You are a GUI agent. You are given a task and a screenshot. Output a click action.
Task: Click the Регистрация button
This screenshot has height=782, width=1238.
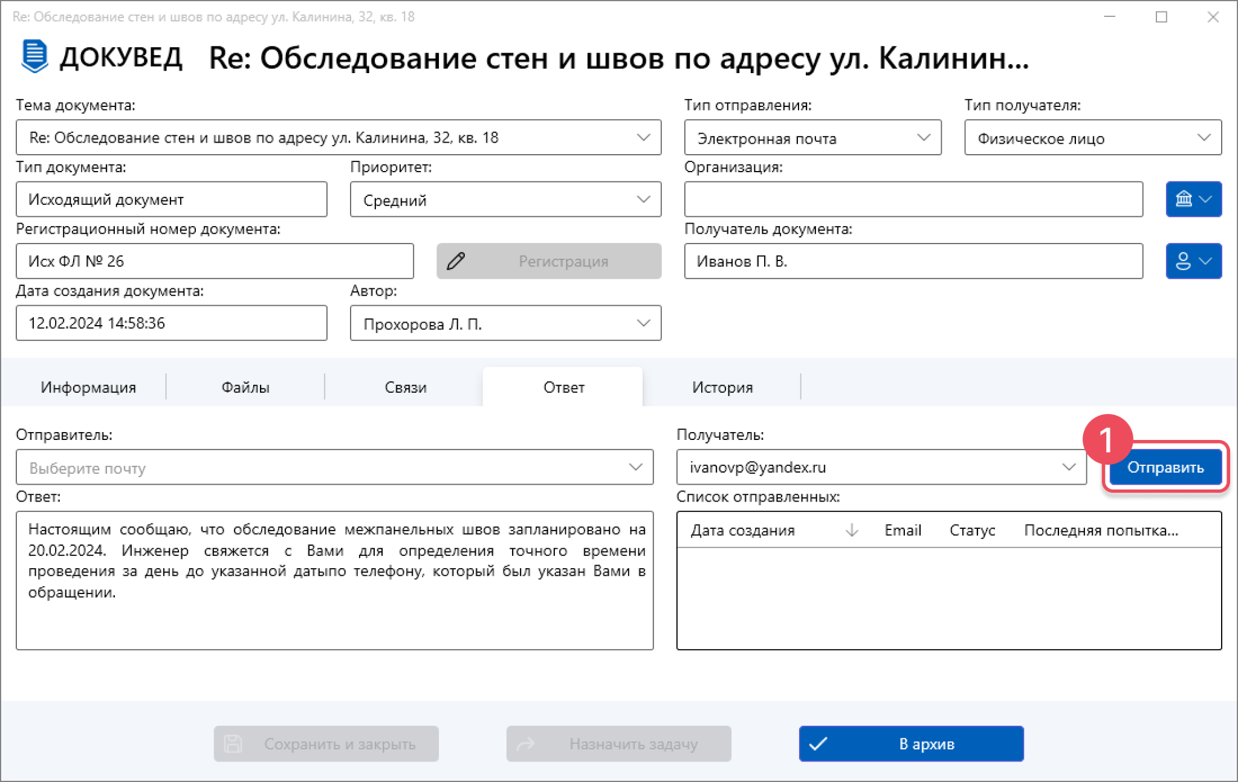tap(549, 261)
